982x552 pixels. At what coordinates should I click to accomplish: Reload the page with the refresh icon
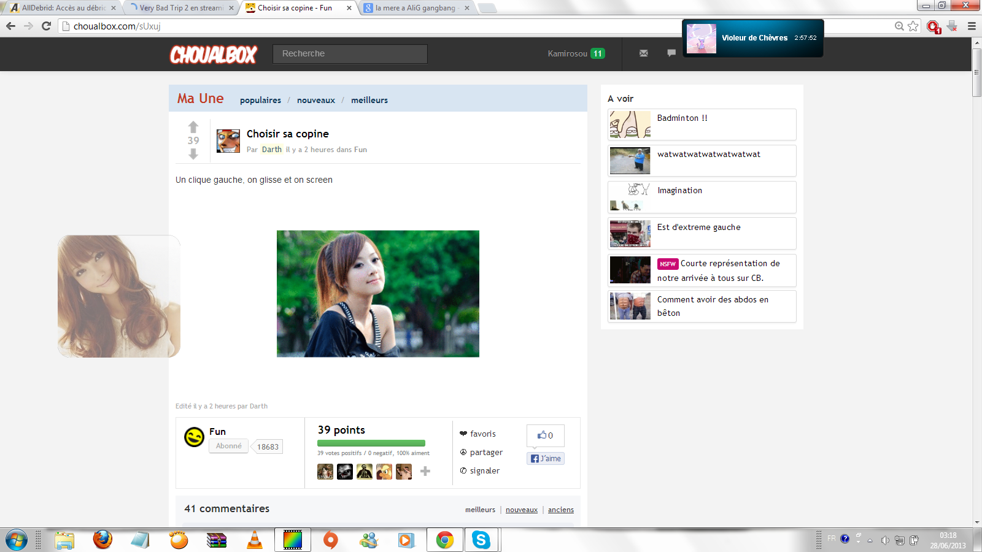[46, 26]
